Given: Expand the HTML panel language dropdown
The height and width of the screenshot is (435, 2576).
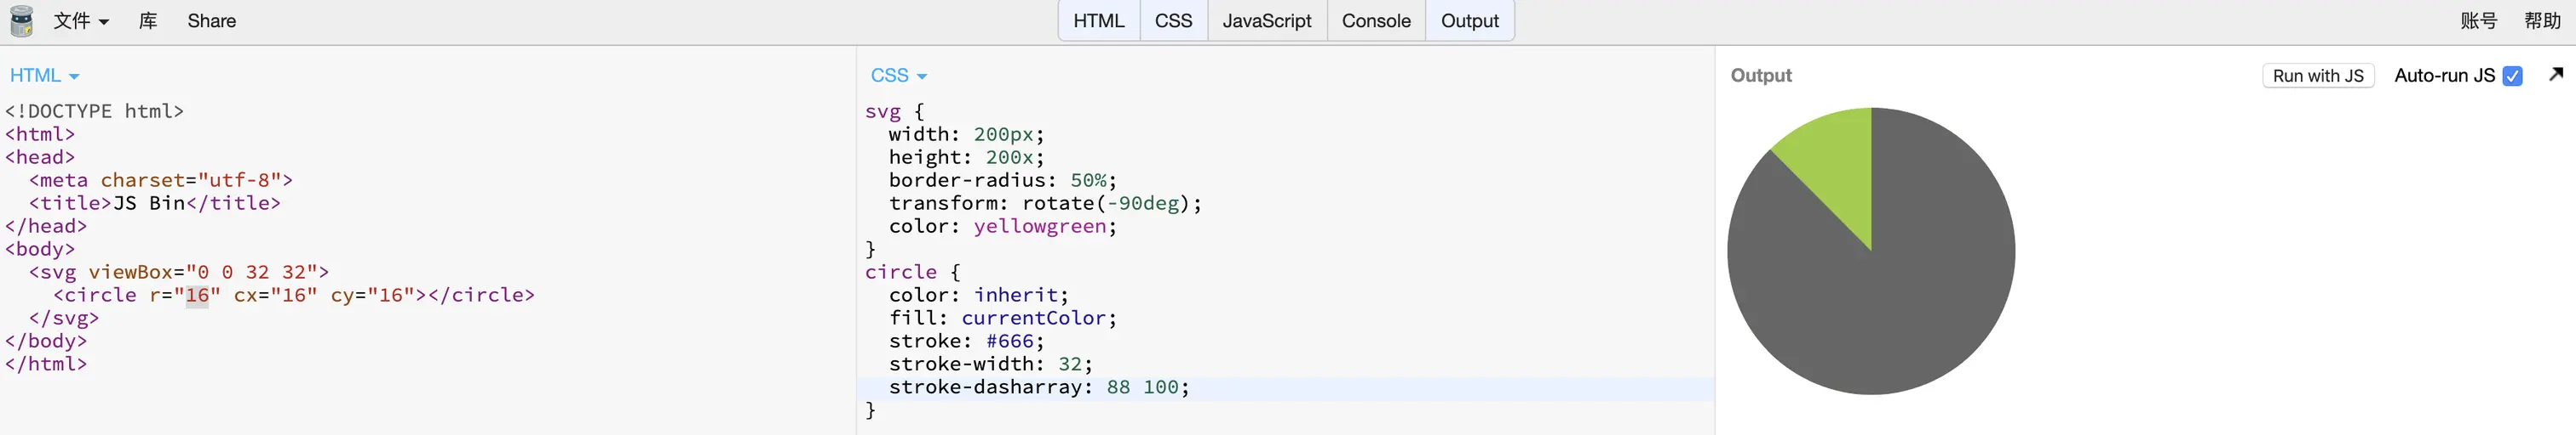Looking at the screenshot, I should coord(44,76).
